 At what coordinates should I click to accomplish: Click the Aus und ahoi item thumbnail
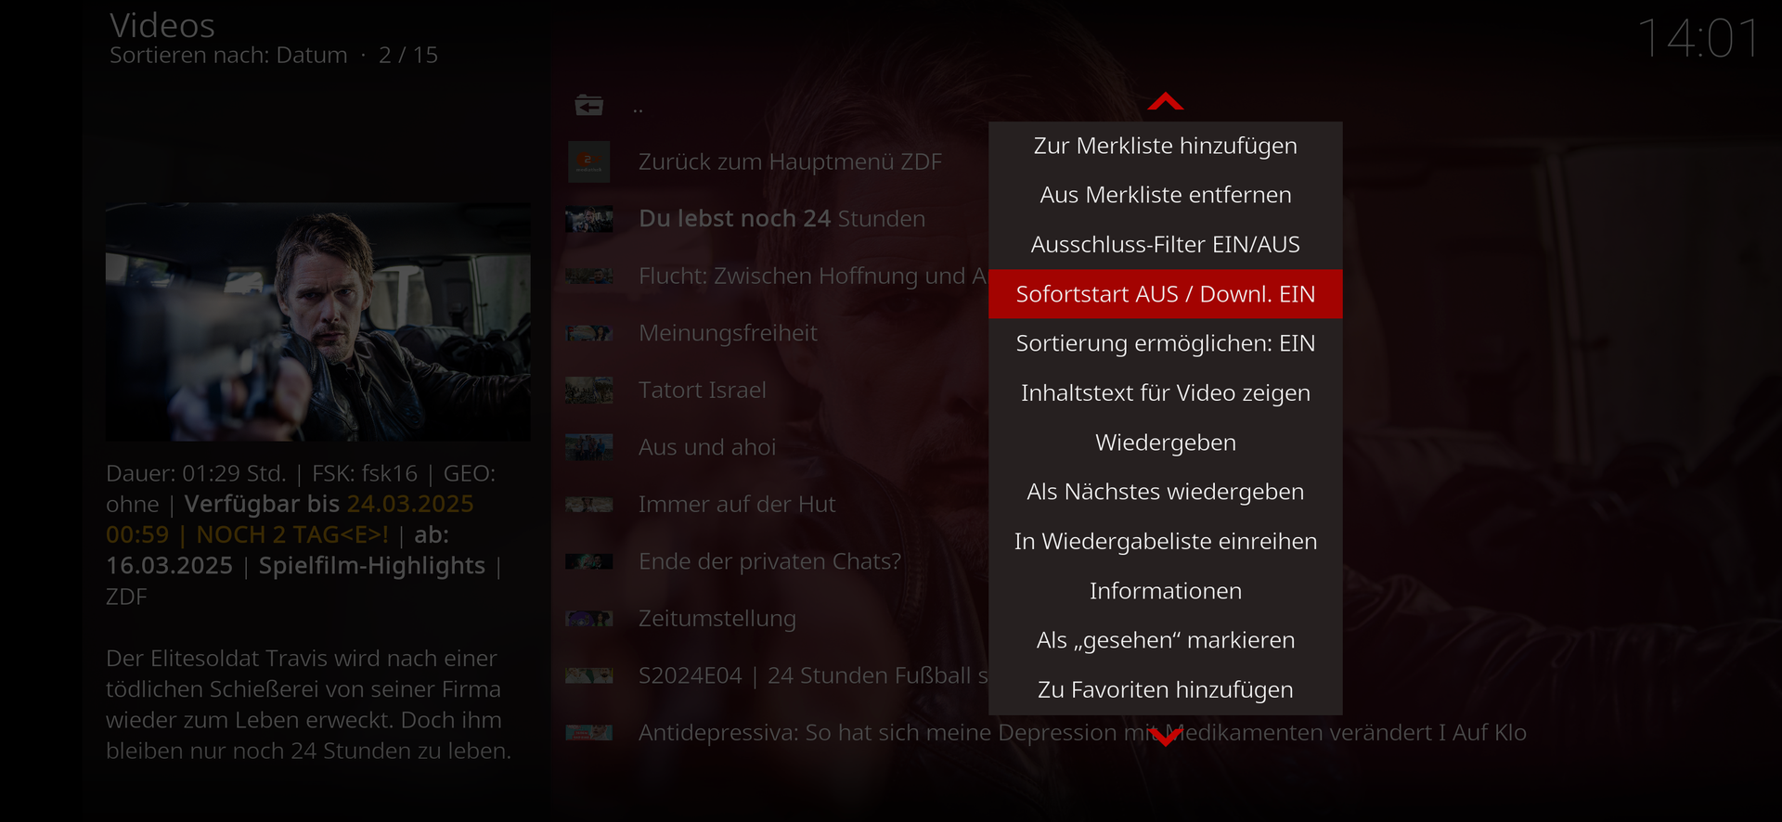tap(588, 447)
